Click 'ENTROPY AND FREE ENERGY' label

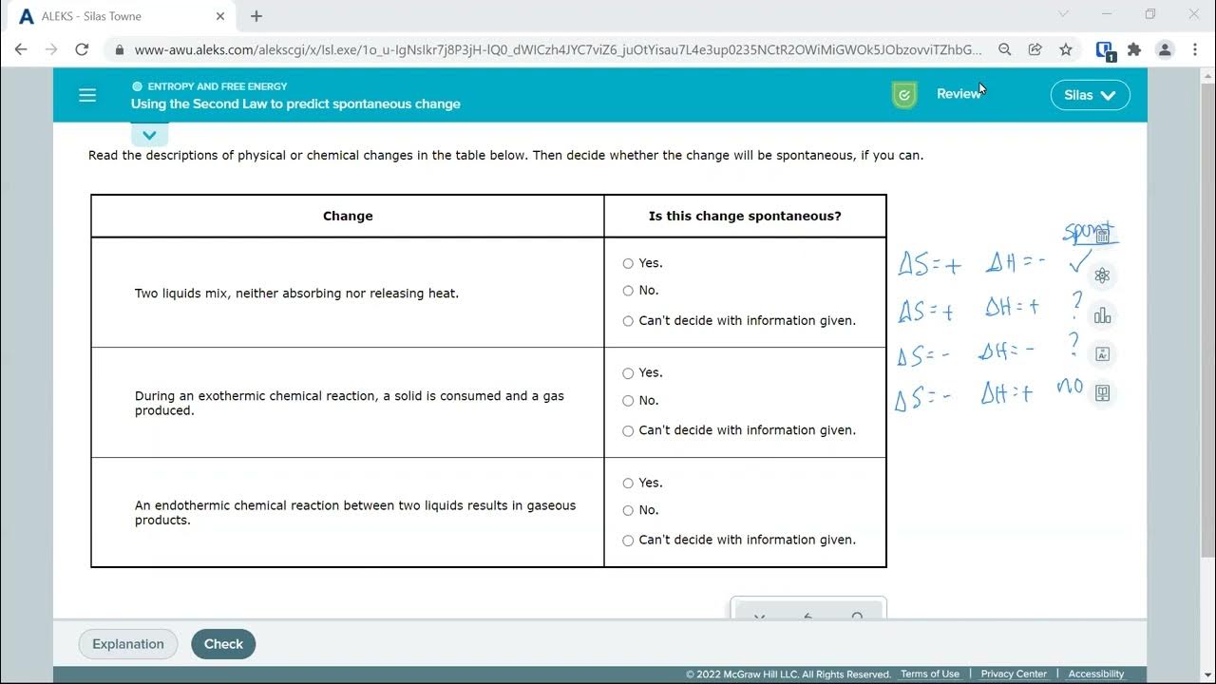[218, 86]
